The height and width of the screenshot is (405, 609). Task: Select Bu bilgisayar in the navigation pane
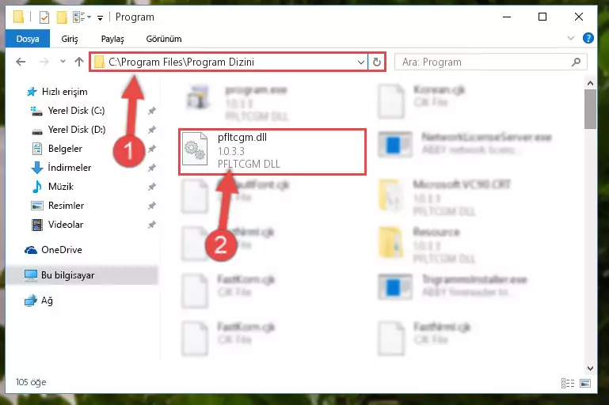[67, 275]
